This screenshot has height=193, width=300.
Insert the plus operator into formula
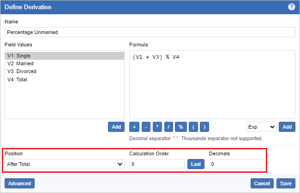(134, 127)
